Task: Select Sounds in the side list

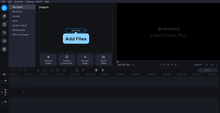Action: tap(22, 16)
